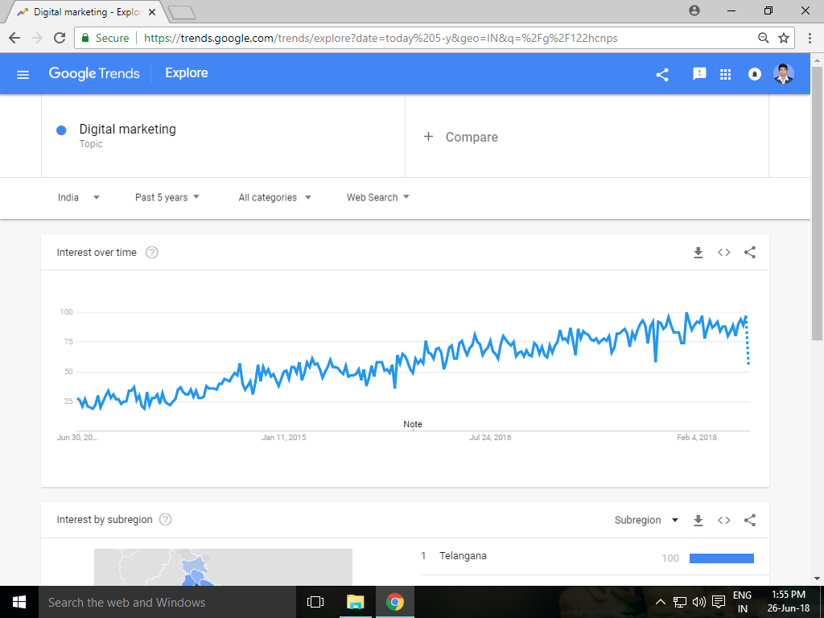Share the Interest by subregion card
The height and width of the screenshot is (618, 824).
(750, 521)
